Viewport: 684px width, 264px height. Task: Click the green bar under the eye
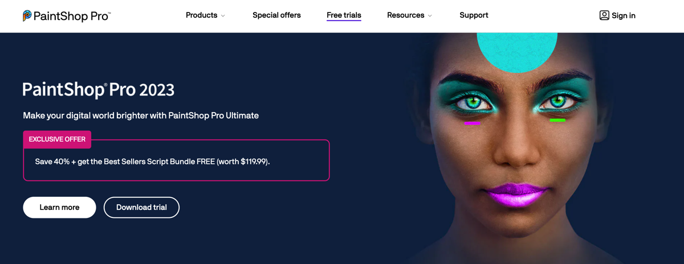pyautogui.click(x=557, y=120)
